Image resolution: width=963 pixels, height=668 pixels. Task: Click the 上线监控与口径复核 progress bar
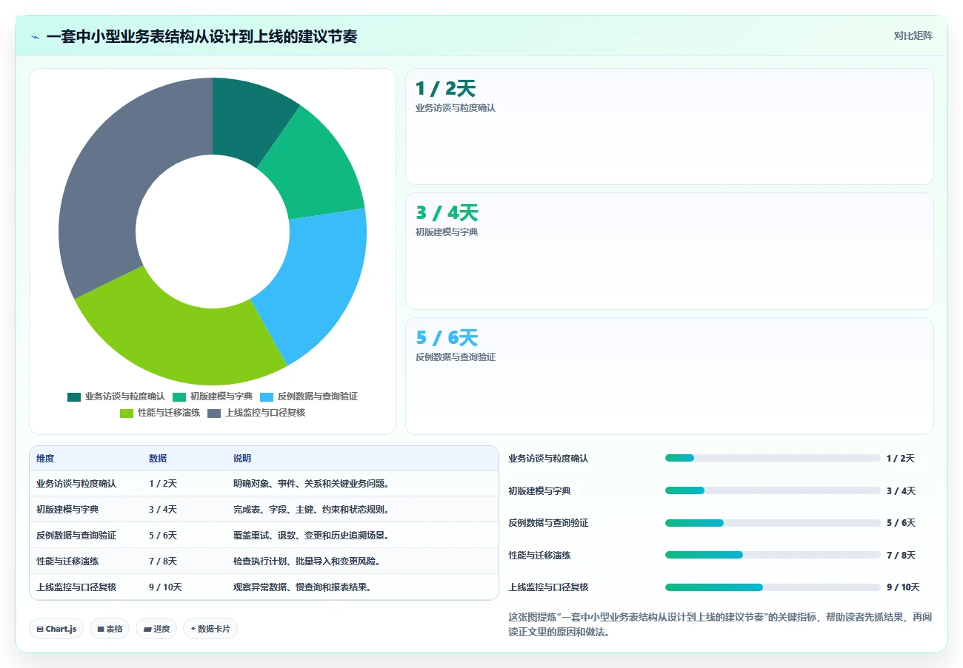click(x=773, y=587)
